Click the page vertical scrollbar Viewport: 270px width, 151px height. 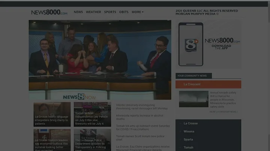pyautogui.click(x=269, y=75)
